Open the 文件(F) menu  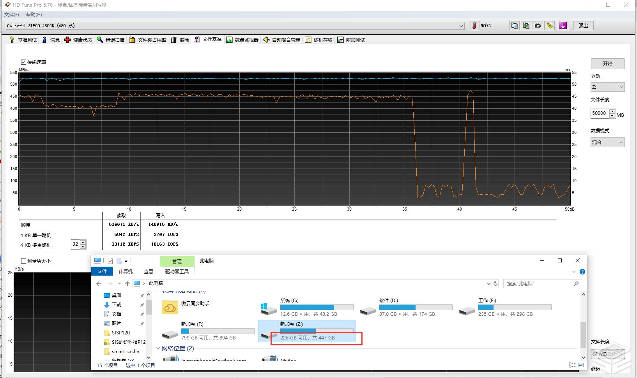11,15
